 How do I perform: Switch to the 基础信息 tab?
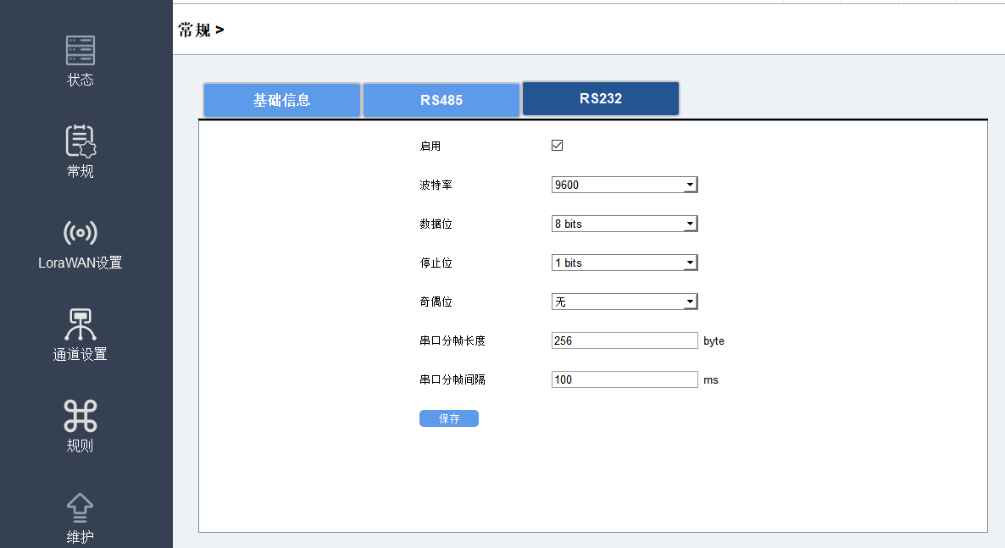pos(282,100)
